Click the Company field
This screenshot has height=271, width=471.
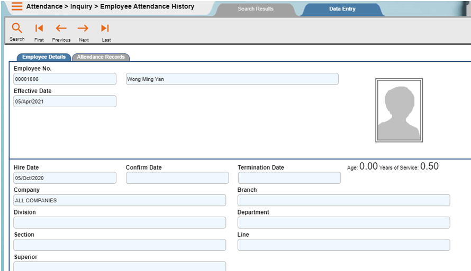coord(120,200)
